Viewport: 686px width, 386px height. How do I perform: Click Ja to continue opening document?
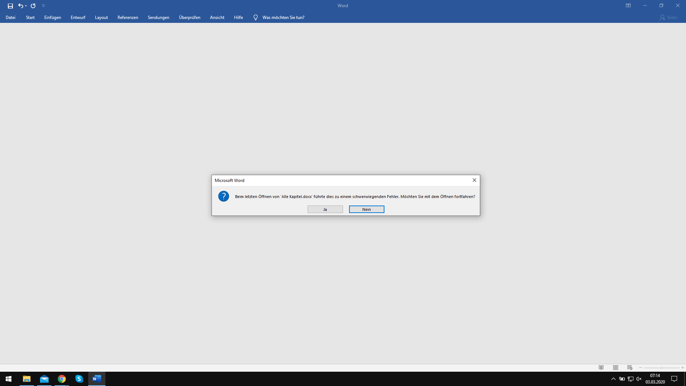click(x=325, y=209)
